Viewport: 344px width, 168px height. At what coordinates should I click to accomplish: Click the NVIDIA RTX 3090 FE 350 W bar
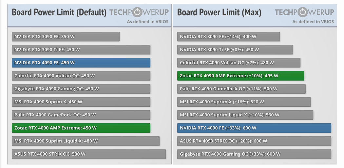[66, 37]
